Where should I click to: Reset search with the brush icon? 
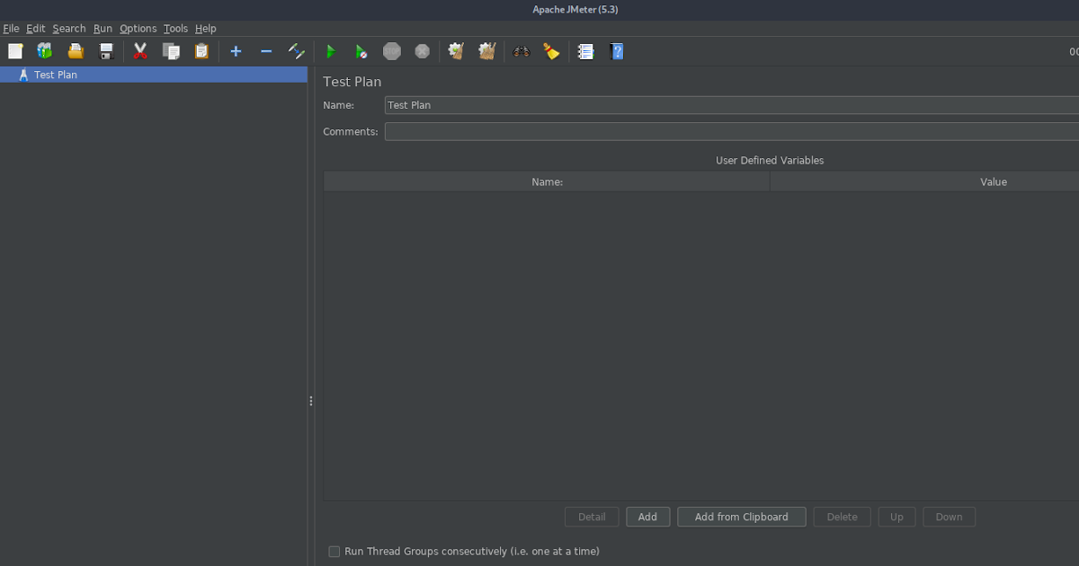pyautogui.click(x=552, y=51)
